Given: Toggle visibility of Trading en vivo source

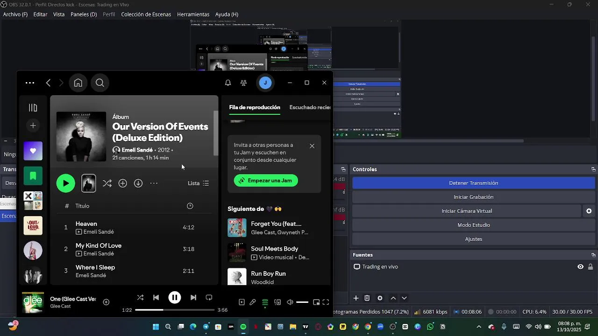Looking at the screenshot, I should point(580,267).
